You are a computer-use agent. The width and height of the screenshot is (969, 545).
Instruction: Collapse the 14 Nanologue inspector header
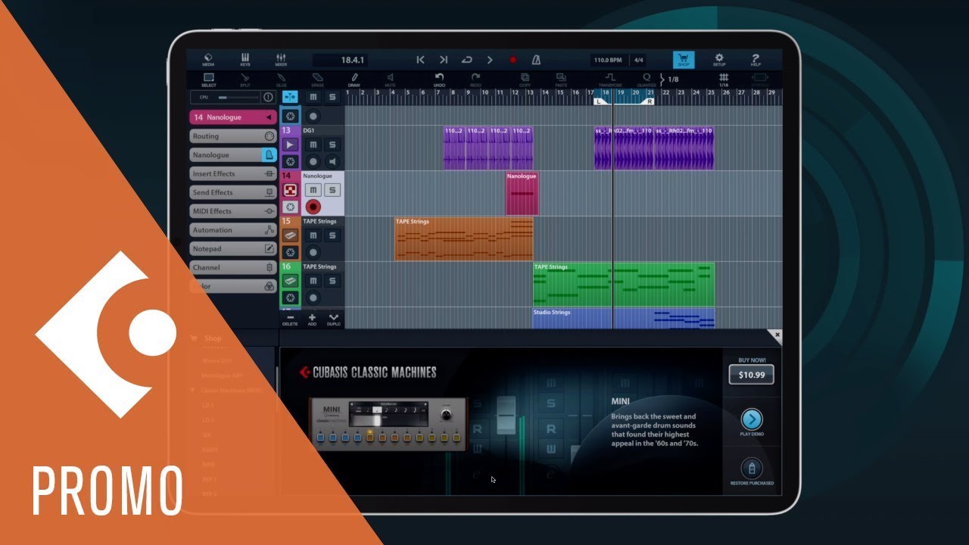tap(233, 117)
